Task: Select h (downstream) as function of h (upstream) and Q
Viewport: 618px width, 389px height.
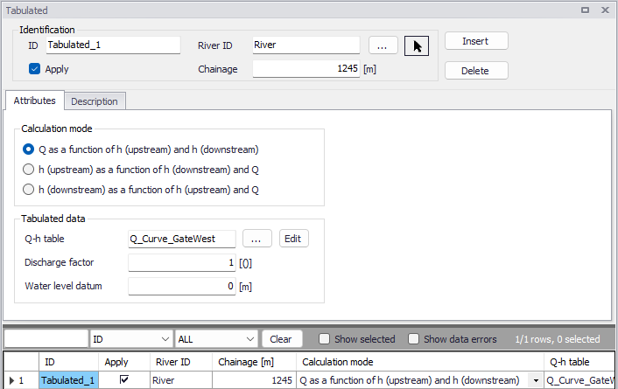Action: click(x=28, y=190)
